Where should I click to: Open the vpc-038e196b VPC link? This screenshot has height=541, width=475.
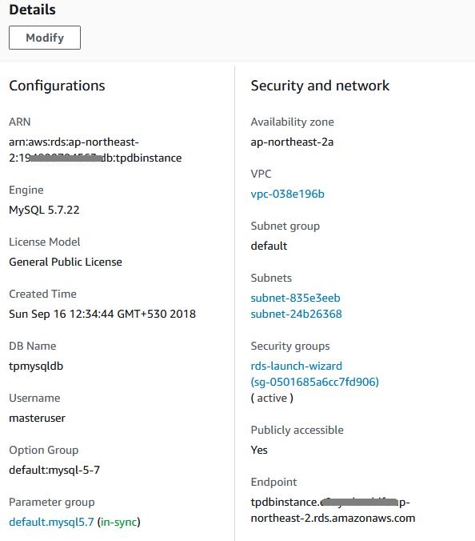[288, 194]
